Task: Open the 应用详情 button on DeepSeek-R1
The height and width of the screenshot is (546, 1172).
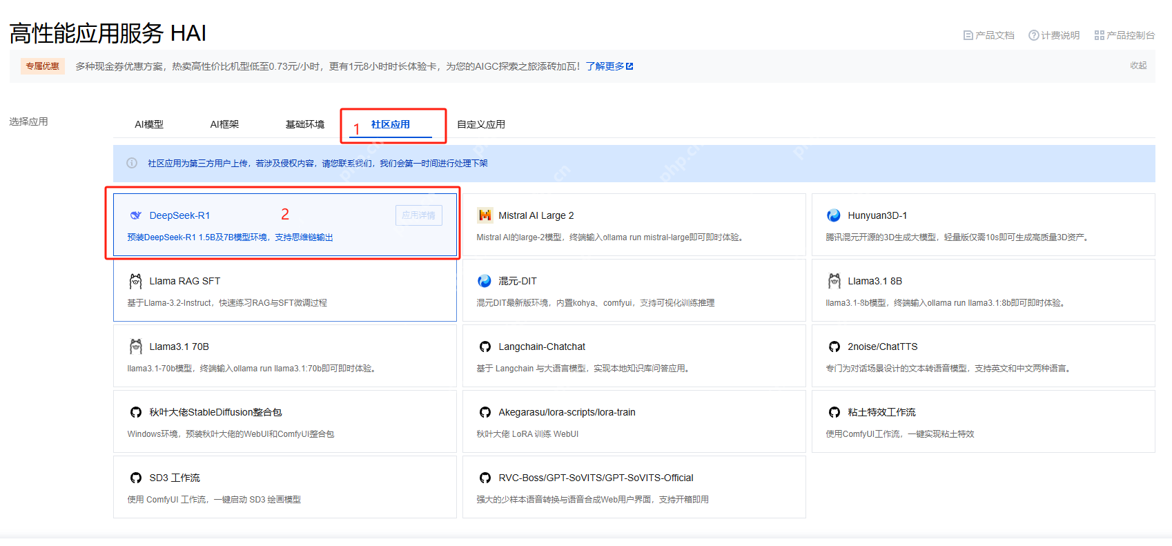Action: [419, 215]
